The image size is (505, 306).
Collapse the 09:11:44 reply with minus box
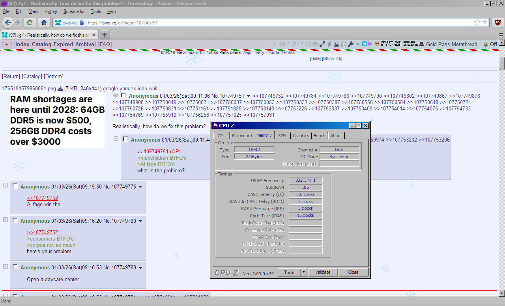pyautogui.click(x=116, y=139)
